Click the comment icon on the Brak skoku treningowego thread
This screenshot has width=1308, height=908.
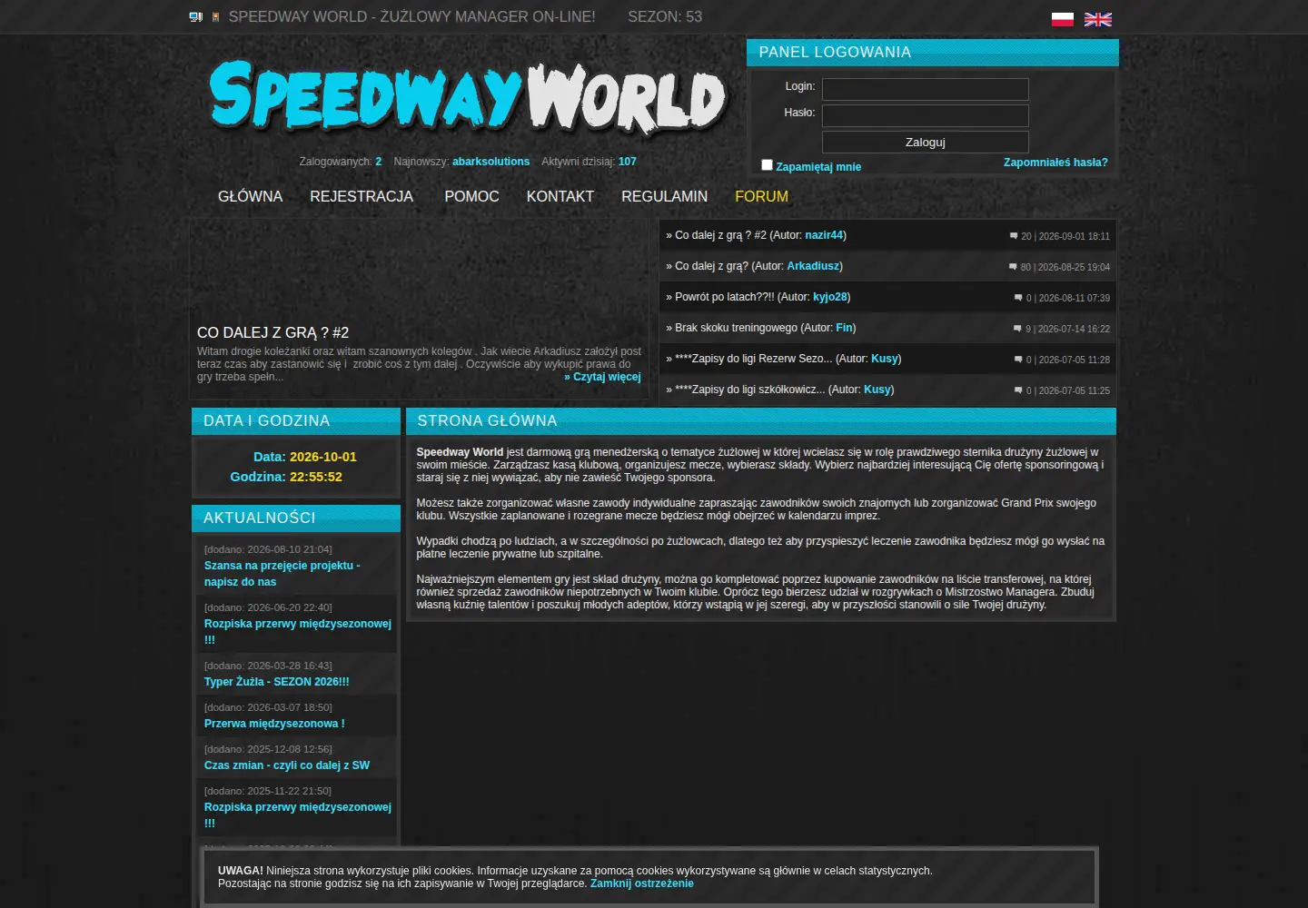point(1017,329)
